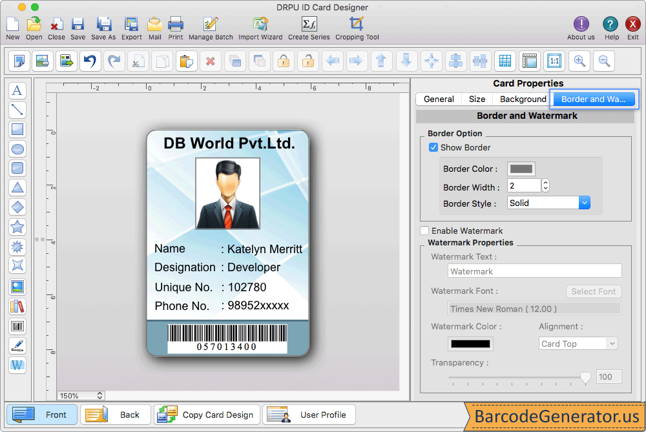Viewport: 646px width, 432px height.
Task: Click the Border Width input field
Action: pyautogui.click(x=524, y=185)
